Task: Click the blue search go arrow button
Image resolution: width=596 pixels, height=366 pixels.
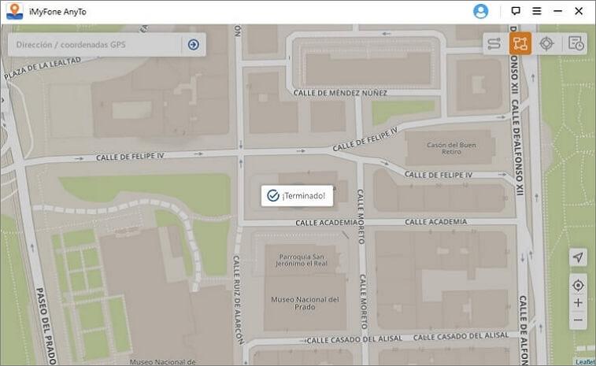Action: [x=194, y=44]
